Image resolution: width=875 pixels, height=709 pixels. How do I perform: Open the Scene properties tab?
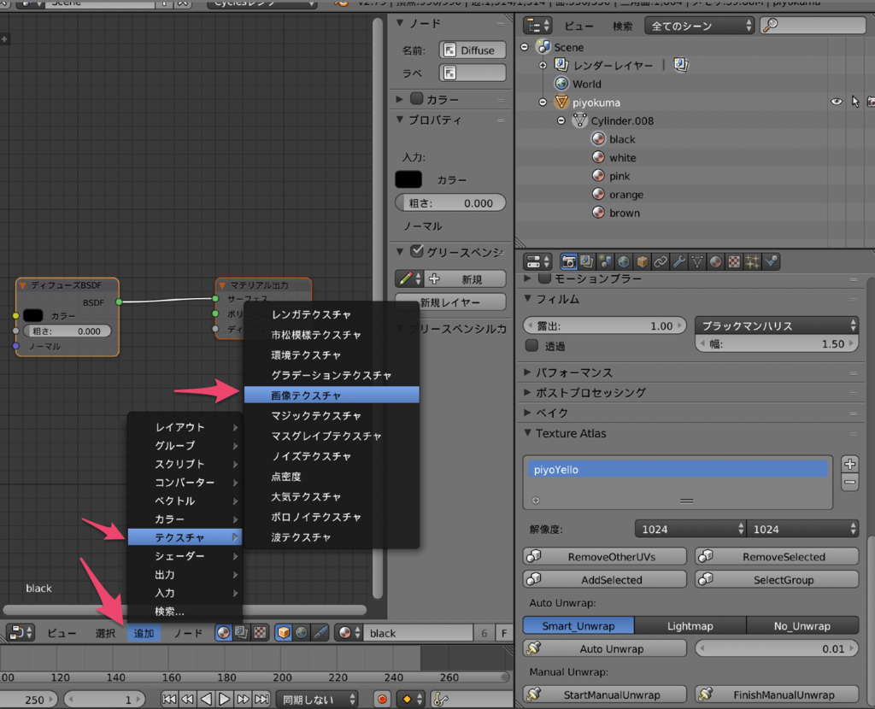(606, 261)
